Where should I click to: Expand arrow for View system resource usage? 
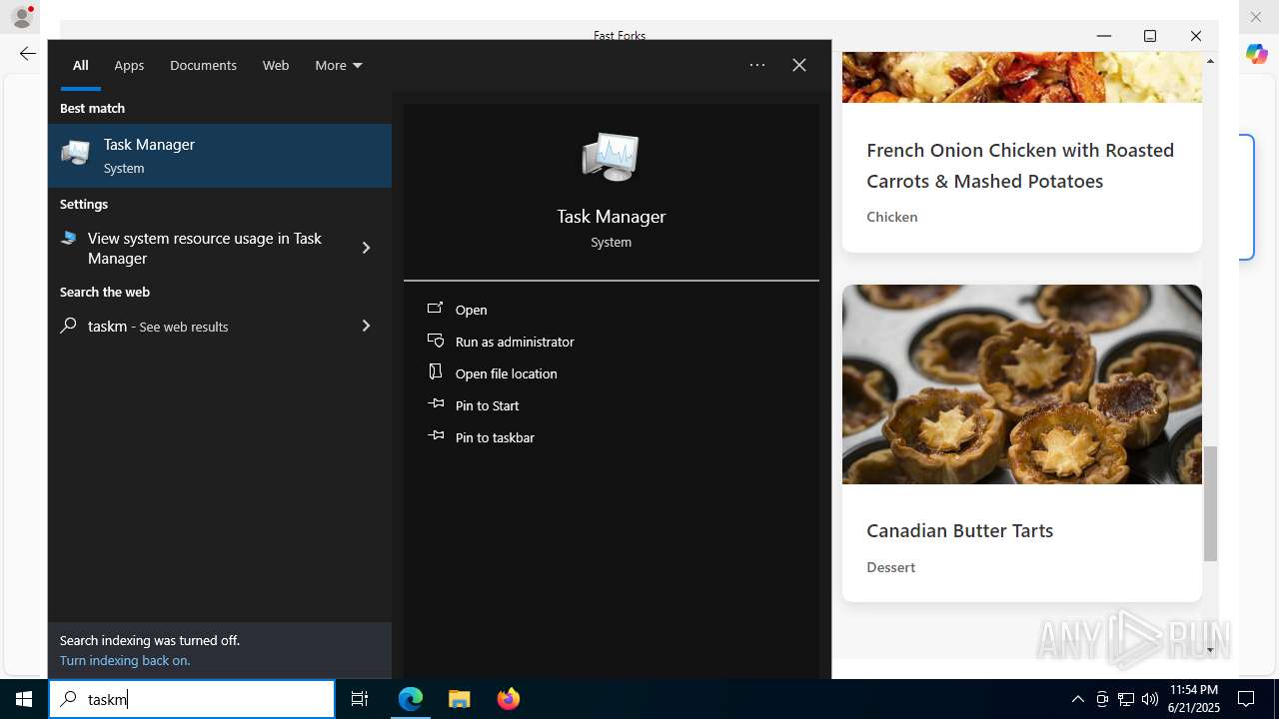(366, 248)
